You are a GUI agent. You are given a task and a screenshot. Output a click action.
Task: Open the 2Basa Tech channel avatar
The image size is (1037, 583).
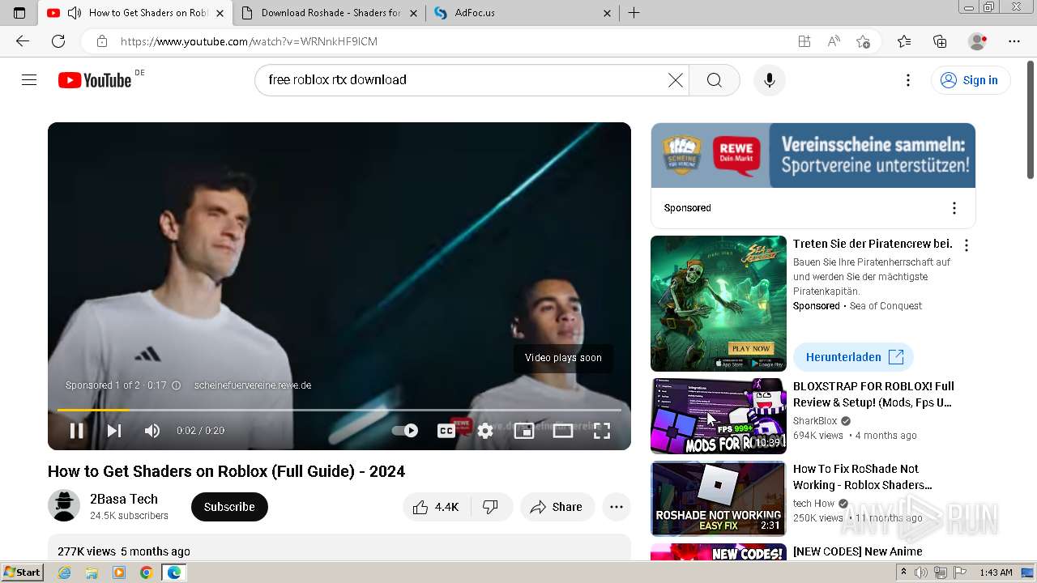64,506
